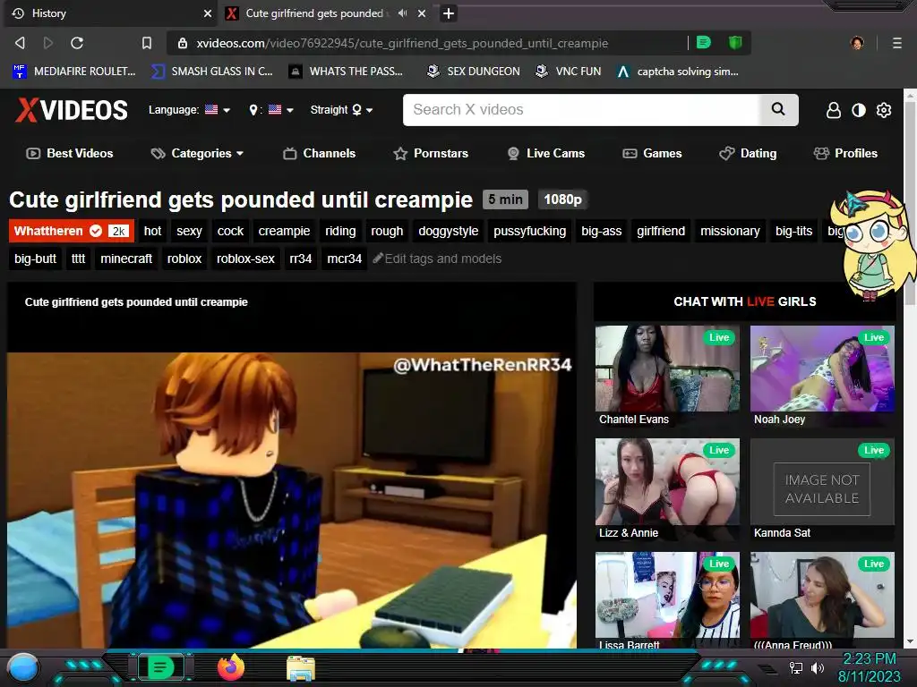917x687 pixels.
Task: Click the 1080p quality badge
Action: 562,199
